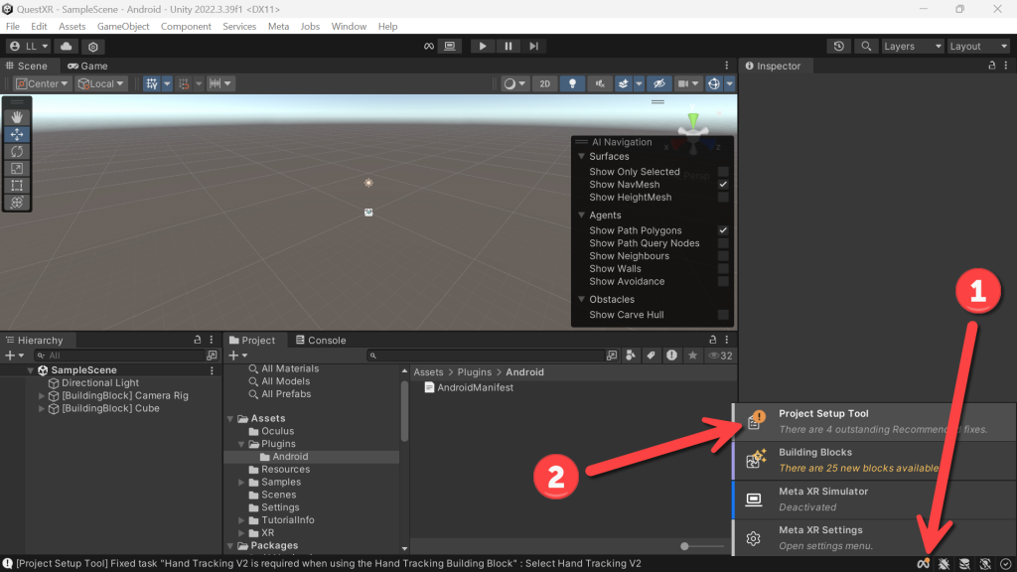Uncheck Show NavMesh checkbox
This screenshot has width=1017, height=572.
point(723,185)
